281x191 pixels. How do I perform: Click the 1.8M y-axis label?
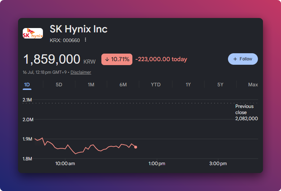[27, 159]
